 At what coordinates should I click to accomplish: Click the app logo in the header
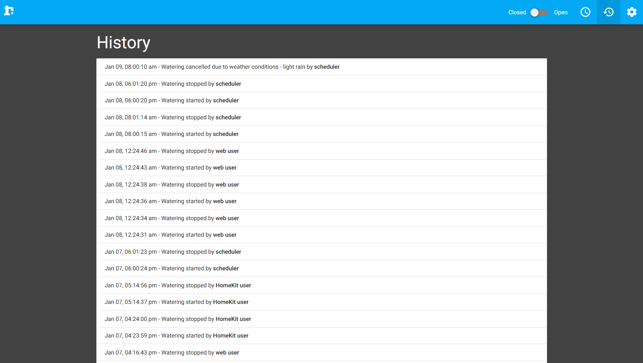[x=9, y=11]
